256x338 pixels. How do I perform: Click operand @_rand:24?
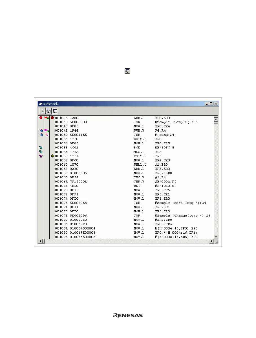(165, 135)
